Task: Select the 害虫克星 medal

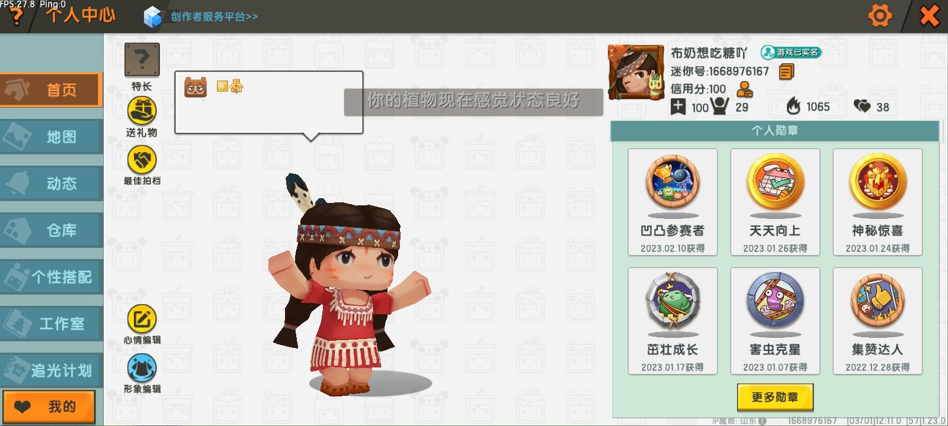Action: pyautogui.click(x=775, y=321)
